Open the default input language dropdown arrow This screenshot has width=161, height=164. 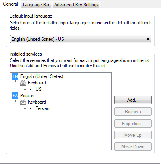pyautogui.click(x=148, y=39)
